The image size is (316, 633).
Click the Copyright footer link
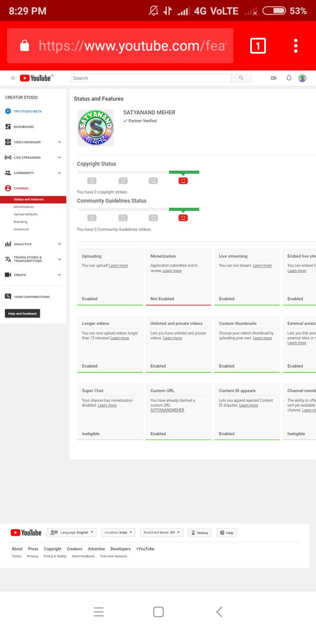(x=52, y=549)
